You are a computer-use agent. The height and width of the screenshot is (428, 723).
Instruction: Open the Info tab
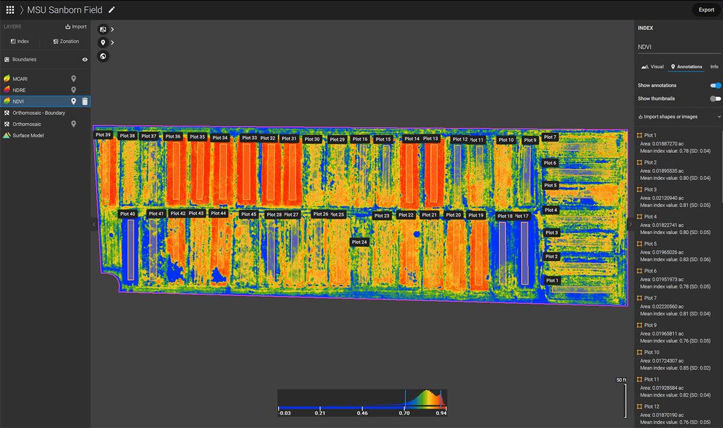(713, 66)
